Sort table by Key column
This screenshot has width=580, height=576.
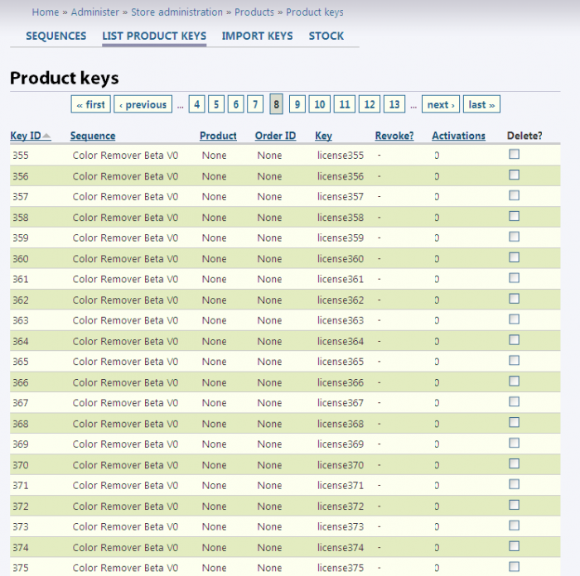[x=324, y=136]
